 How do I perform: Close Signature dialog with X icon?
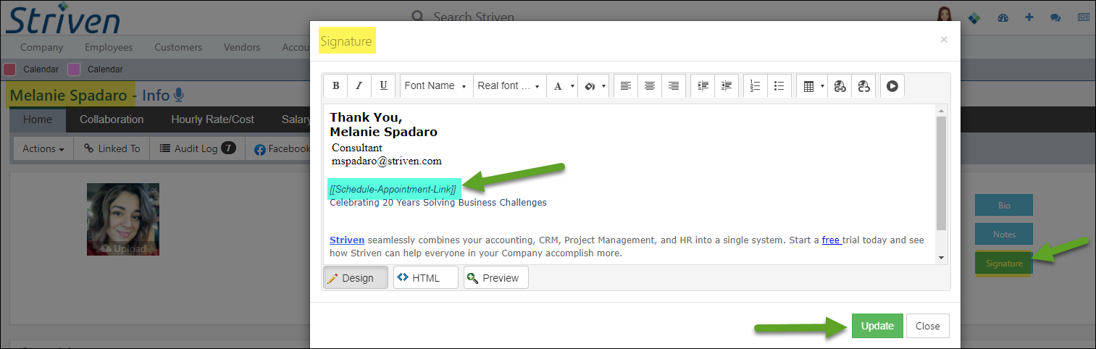(x=944, y=40)
